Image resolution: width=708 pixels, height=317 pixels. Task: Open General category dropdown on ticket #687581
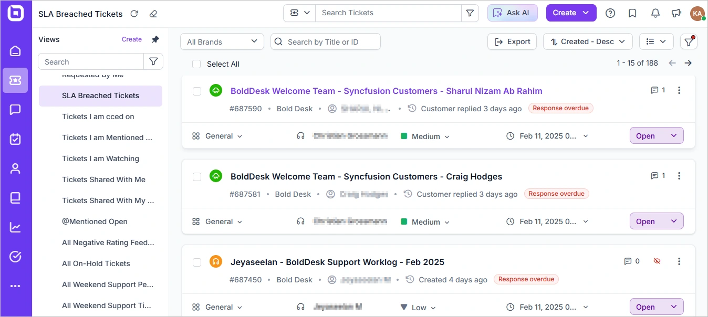click(217, 222)
